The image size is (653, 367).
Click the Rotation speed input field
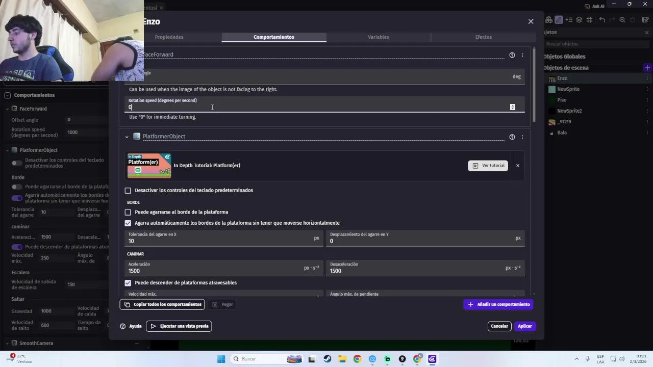324,104
